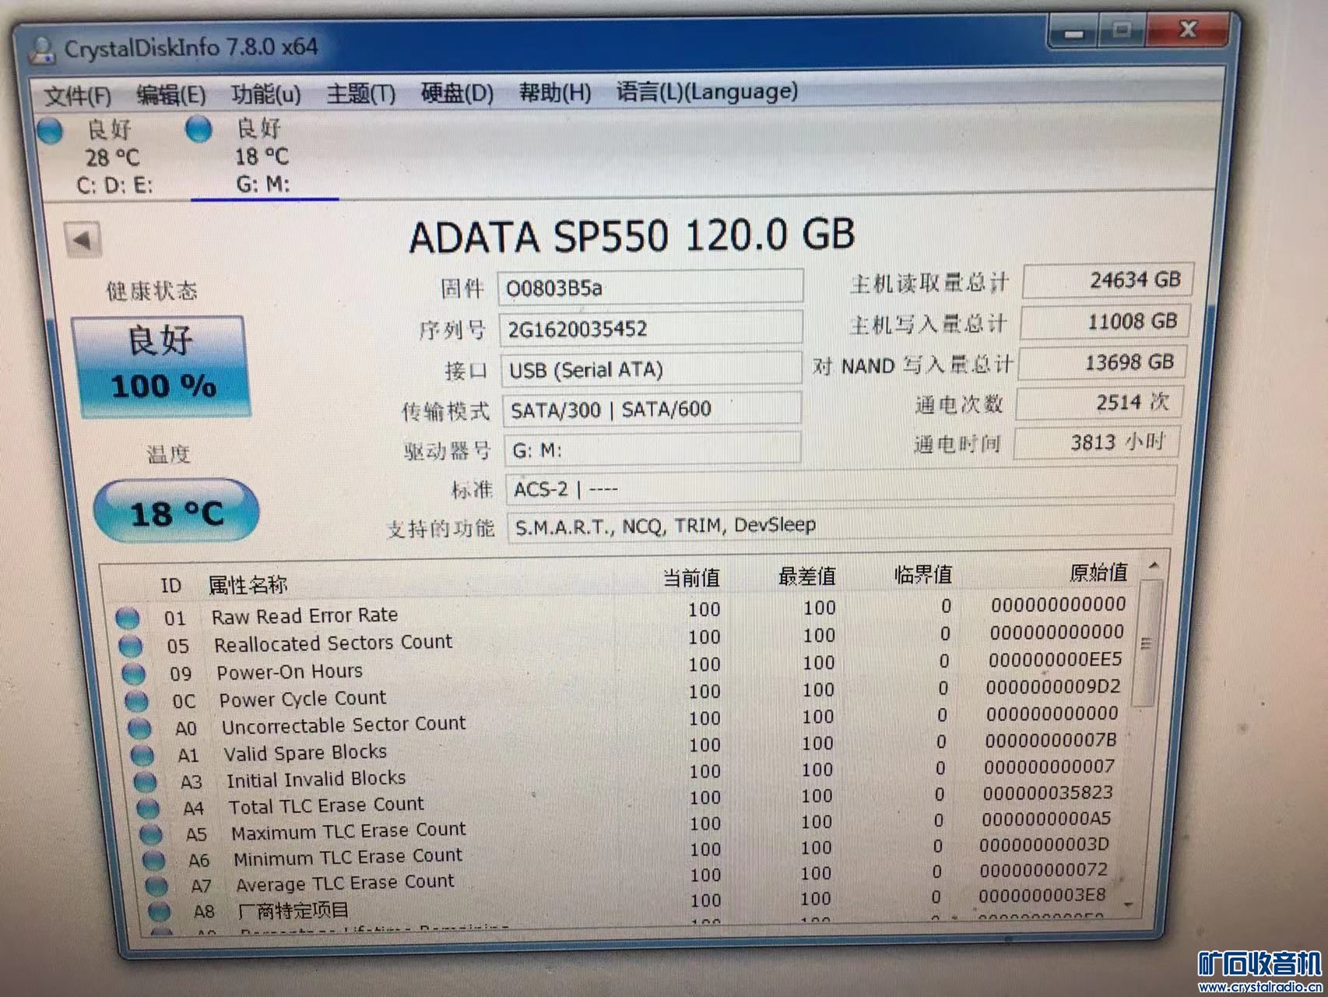Click status orb for Reallocated Sectors Count

coord(131,646)
